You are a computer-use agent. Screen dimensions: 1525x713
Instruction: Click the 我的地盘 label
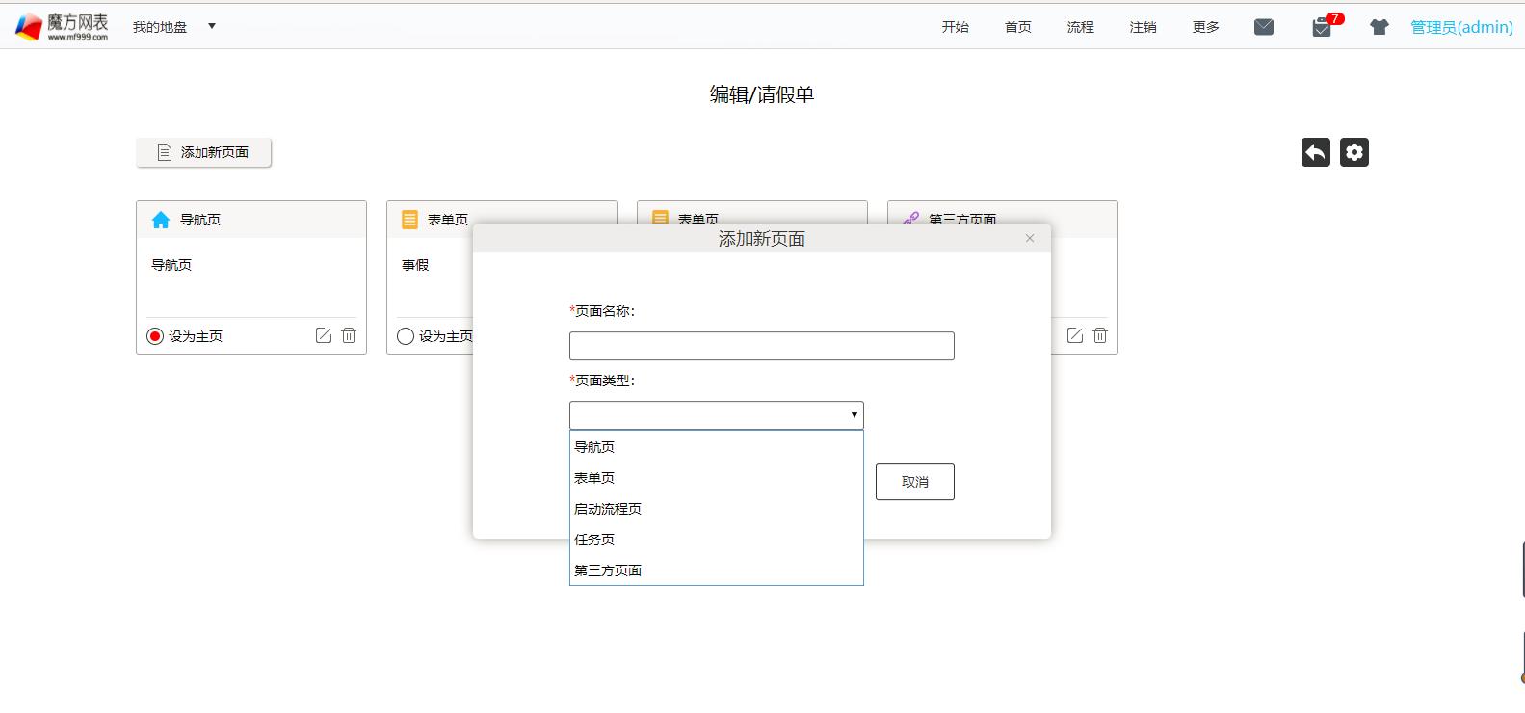coord(160,27)
